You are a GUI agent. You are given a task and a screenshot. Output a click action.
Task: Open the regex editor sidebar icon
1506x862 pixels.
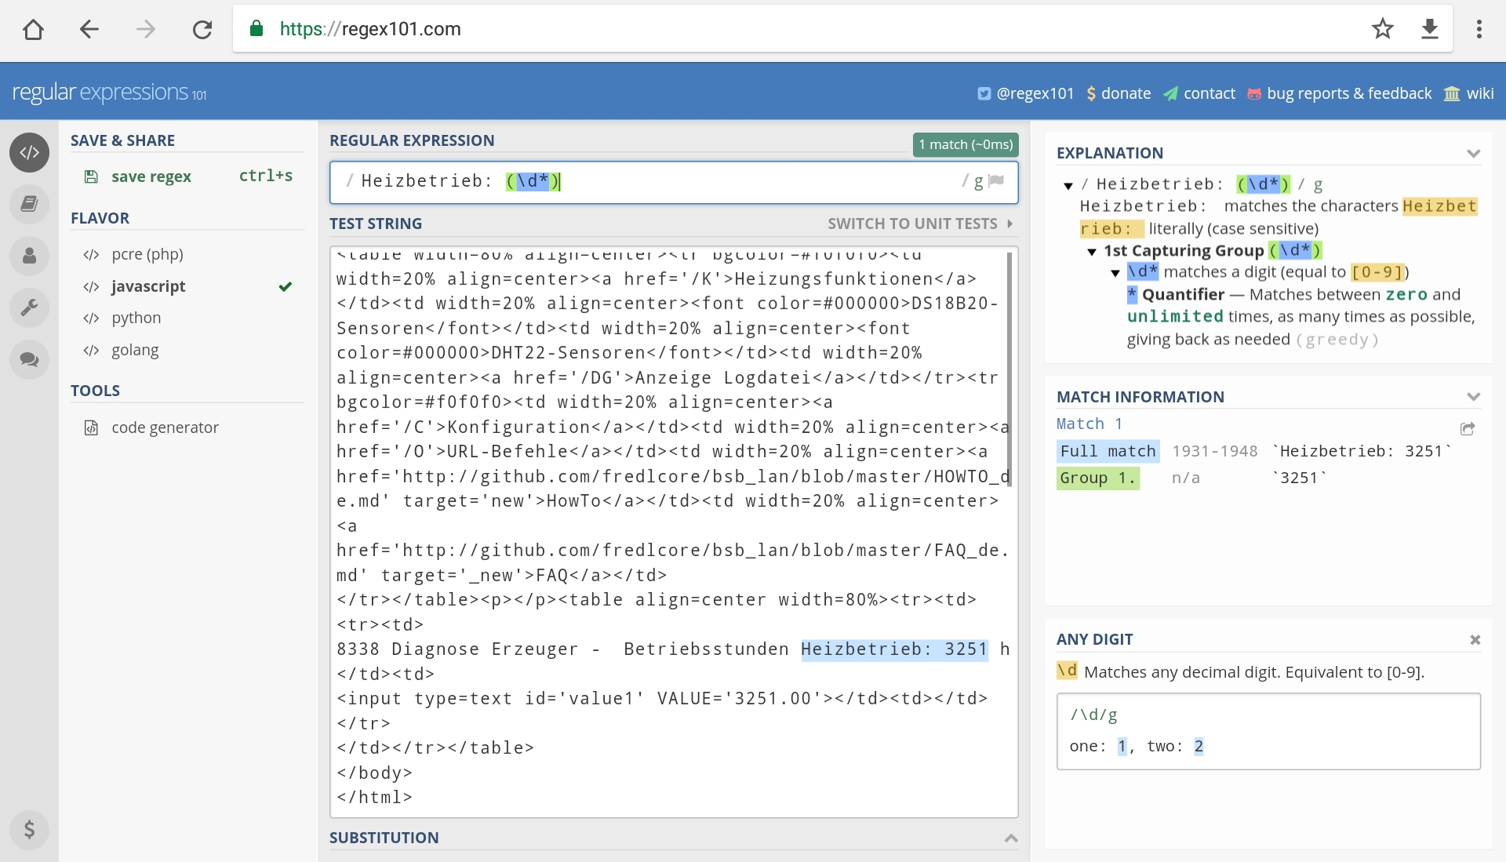point(29,152)
